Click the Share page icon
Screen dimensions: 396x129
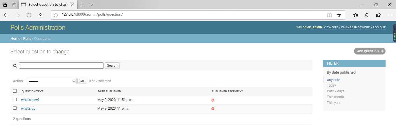pos(378,15)
